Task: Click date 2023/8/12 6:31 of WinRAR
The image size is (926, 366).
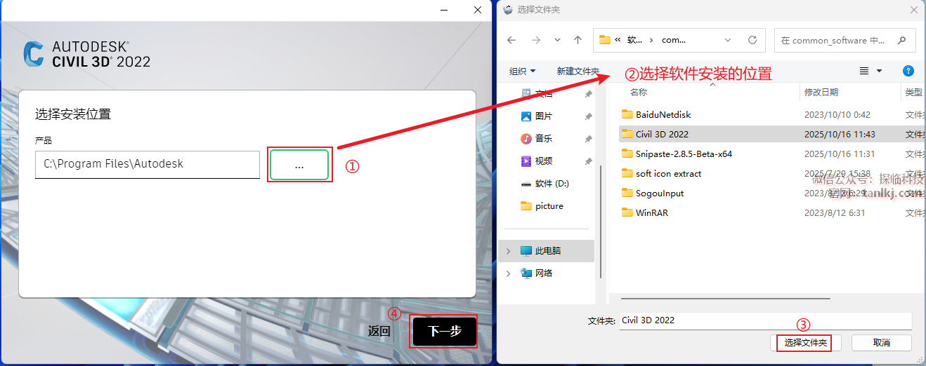Action: pos(835,212)
